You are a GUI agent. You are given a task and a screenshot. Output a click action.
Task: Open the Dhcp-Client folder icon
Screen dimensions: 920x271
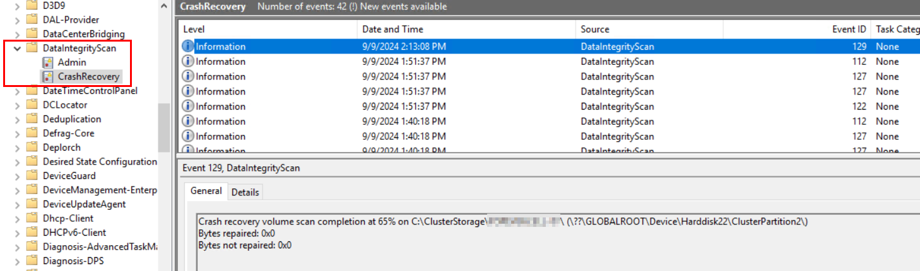[x=32, y=218]
